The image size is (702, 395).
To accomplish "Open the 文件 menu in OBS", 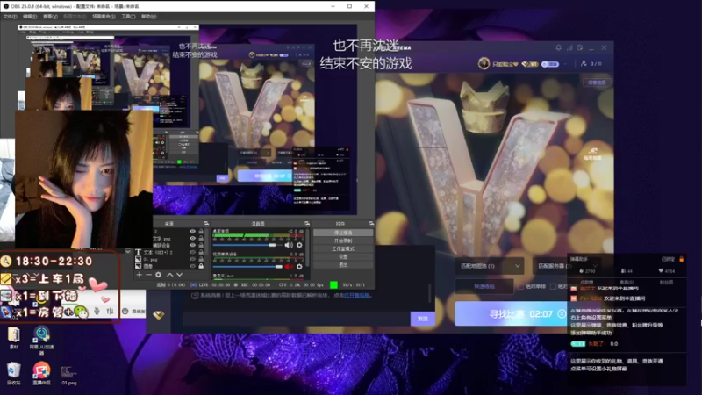I will click(x=10, y=17).
